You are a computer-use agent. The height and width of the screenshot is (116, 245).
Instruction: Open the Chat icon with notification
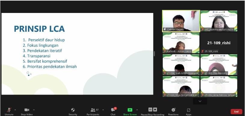click(113, 110)
